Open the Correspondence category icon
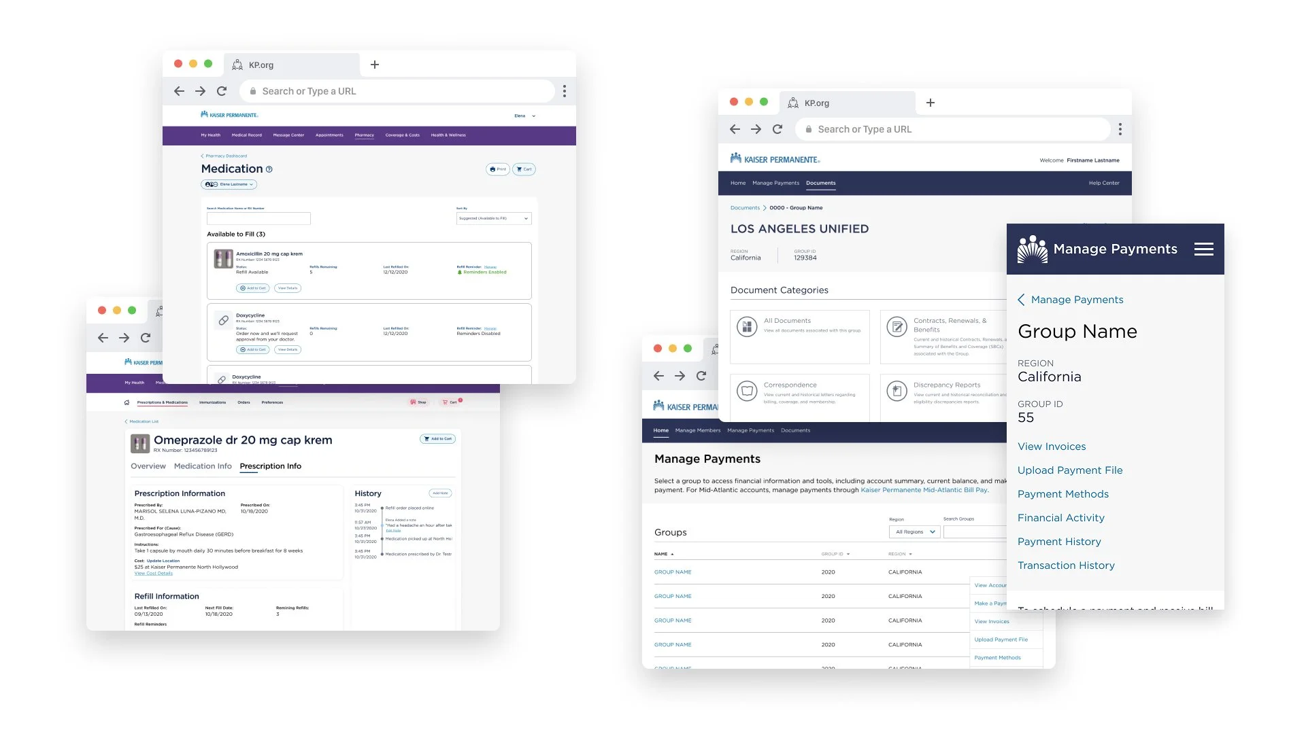Image resolution: width=1306 pixels, height=734 pixels. click(x=747, y=391)
